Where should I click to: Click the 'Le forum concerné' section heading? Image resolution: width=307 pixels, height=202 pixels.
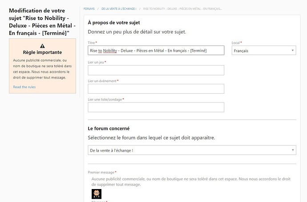click(x=109, y=128)
